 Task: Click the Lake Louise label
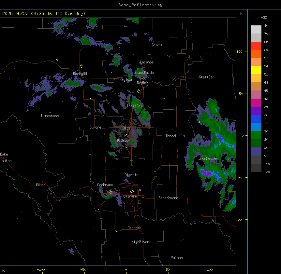(6, 158)
